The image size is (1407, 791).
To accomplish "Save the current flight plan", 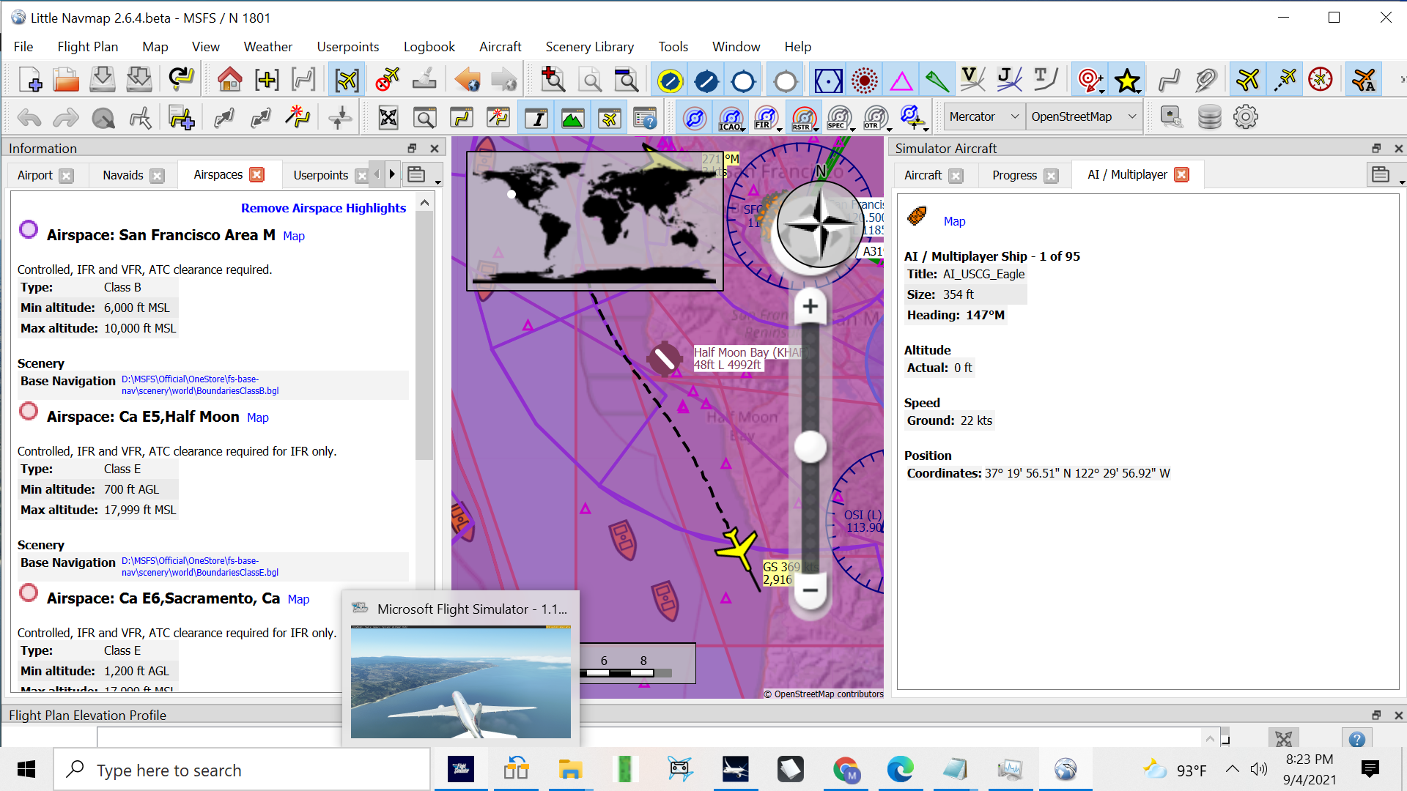I will pyautogui.click(x=103, y=80).
